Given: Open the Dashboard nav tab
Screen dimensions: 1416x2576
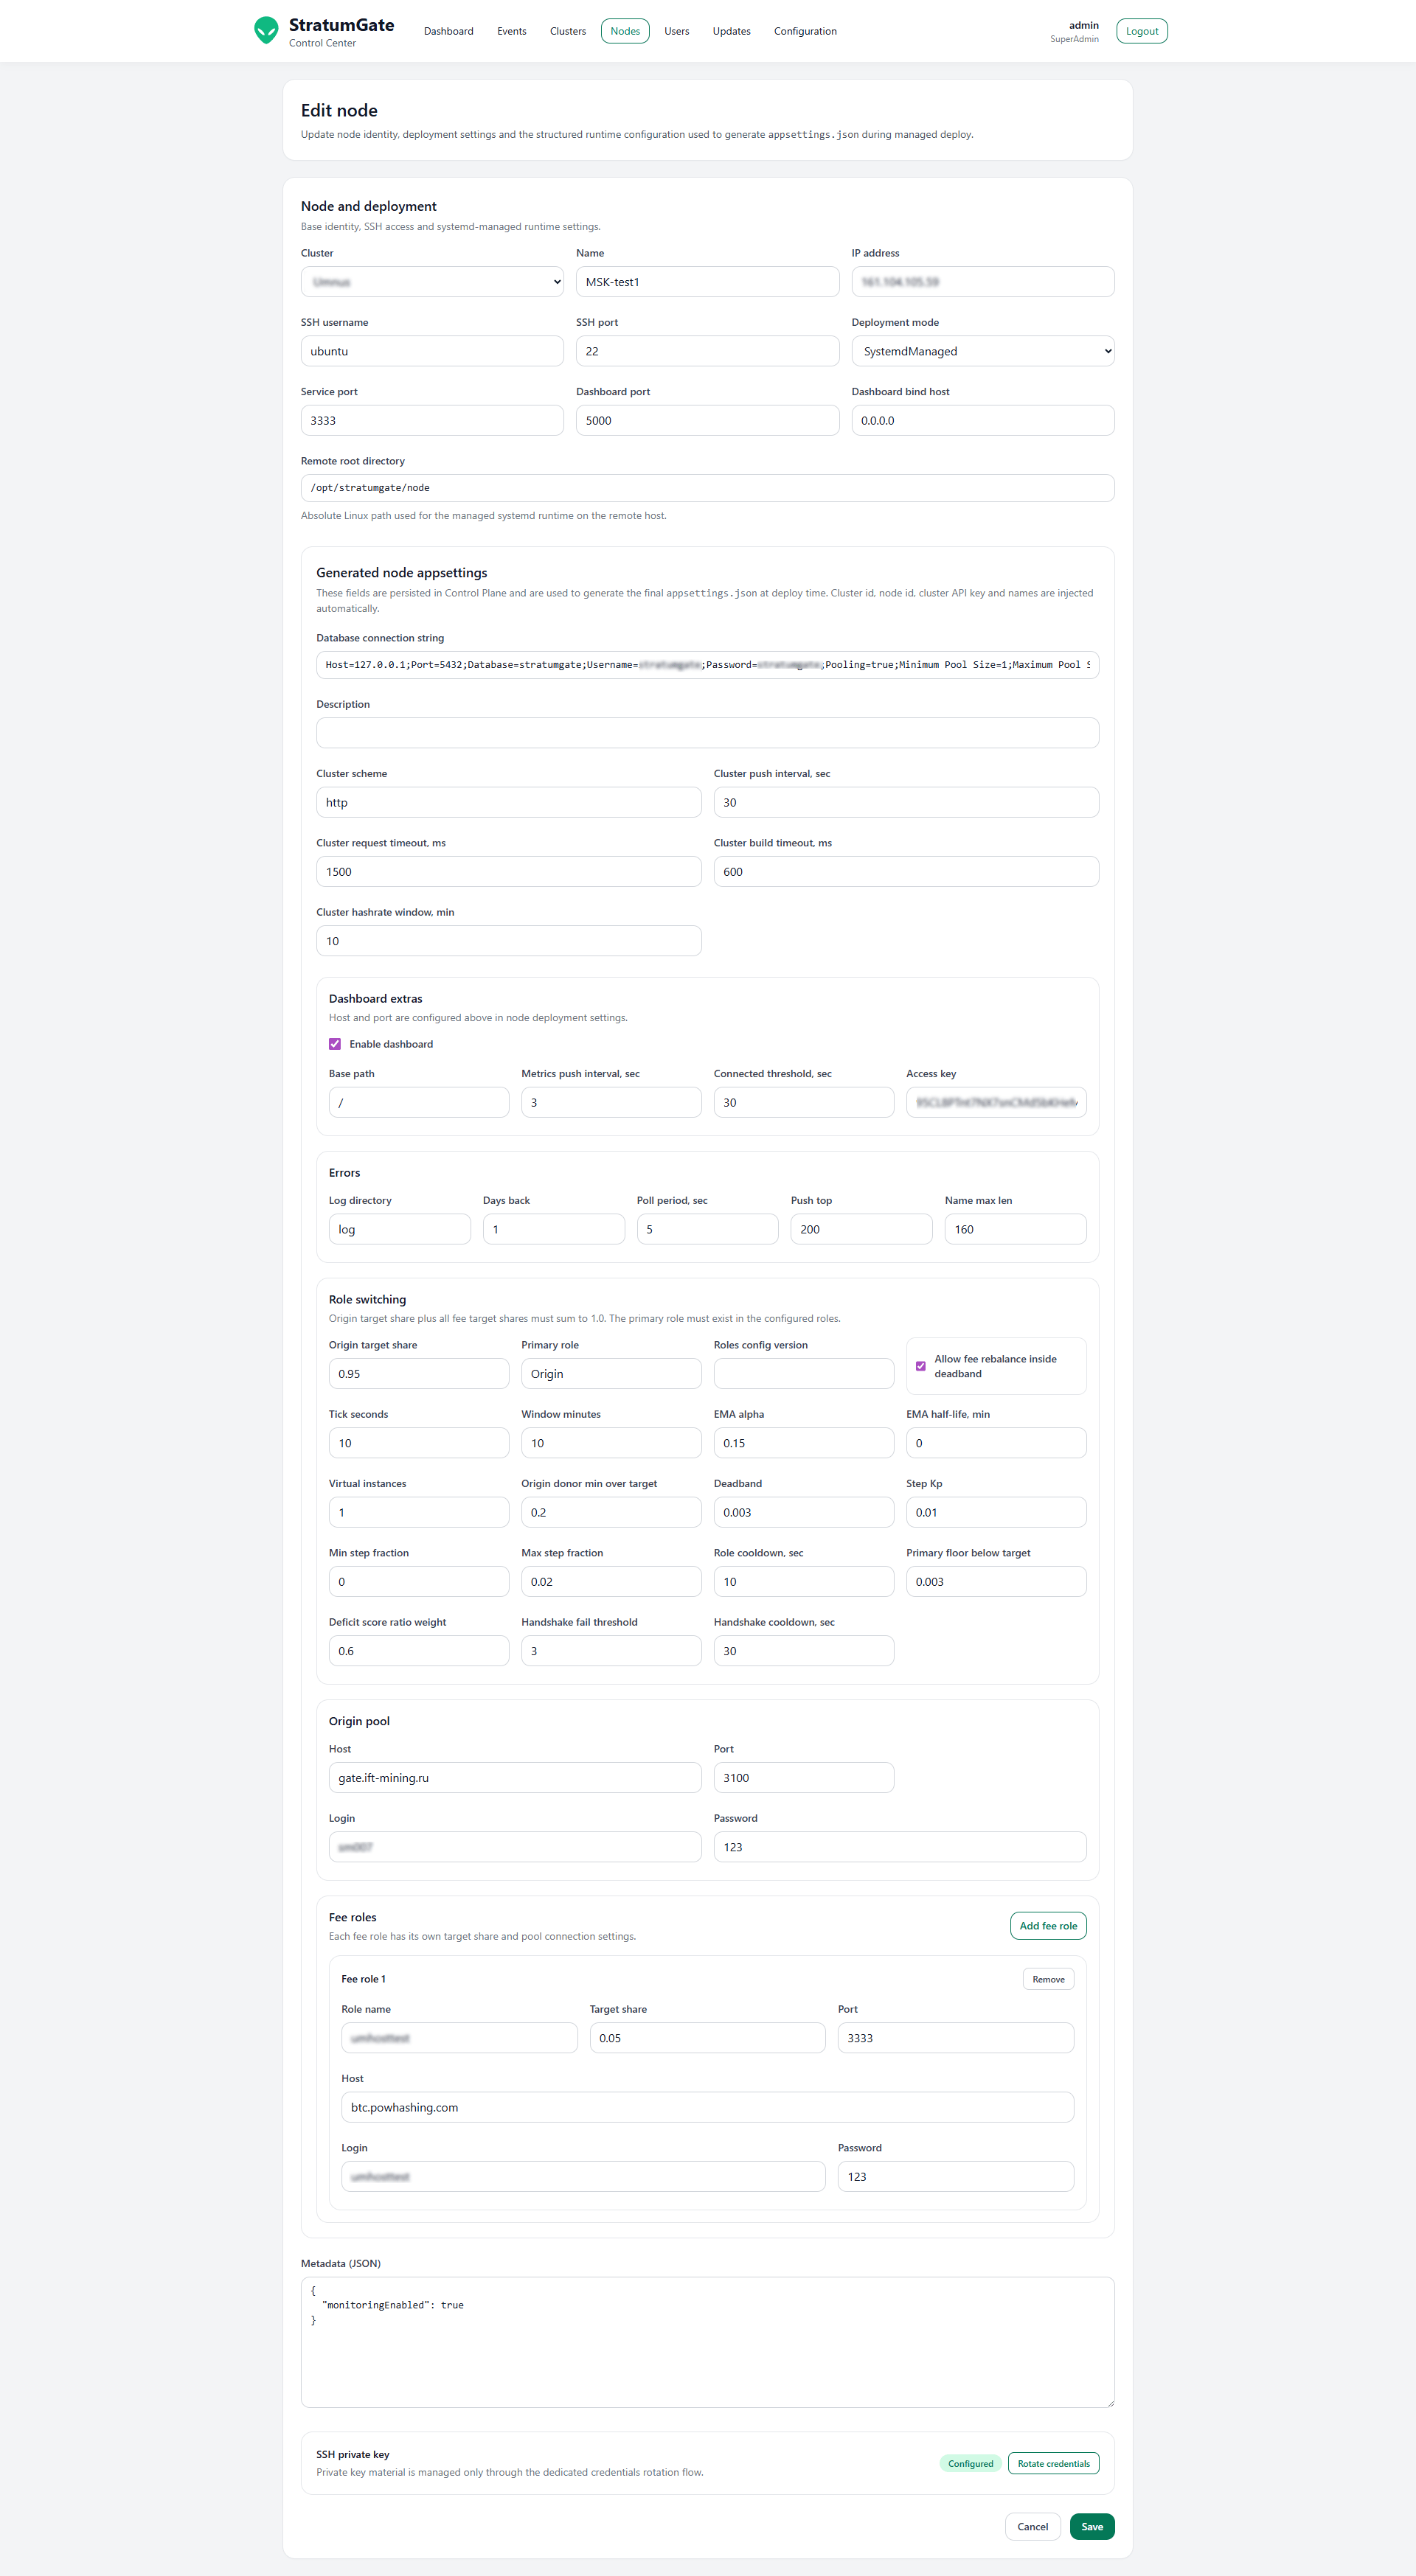Looking at the screenshot, I should [448, 31].
